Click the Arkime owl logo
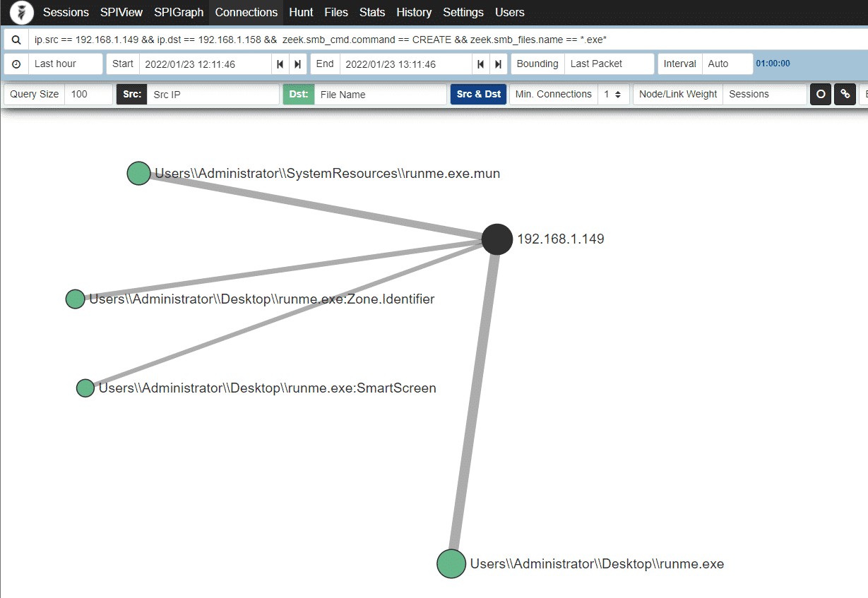Image resolution: width=868 pixels, height=598 pixels. (x=21, y=13)
